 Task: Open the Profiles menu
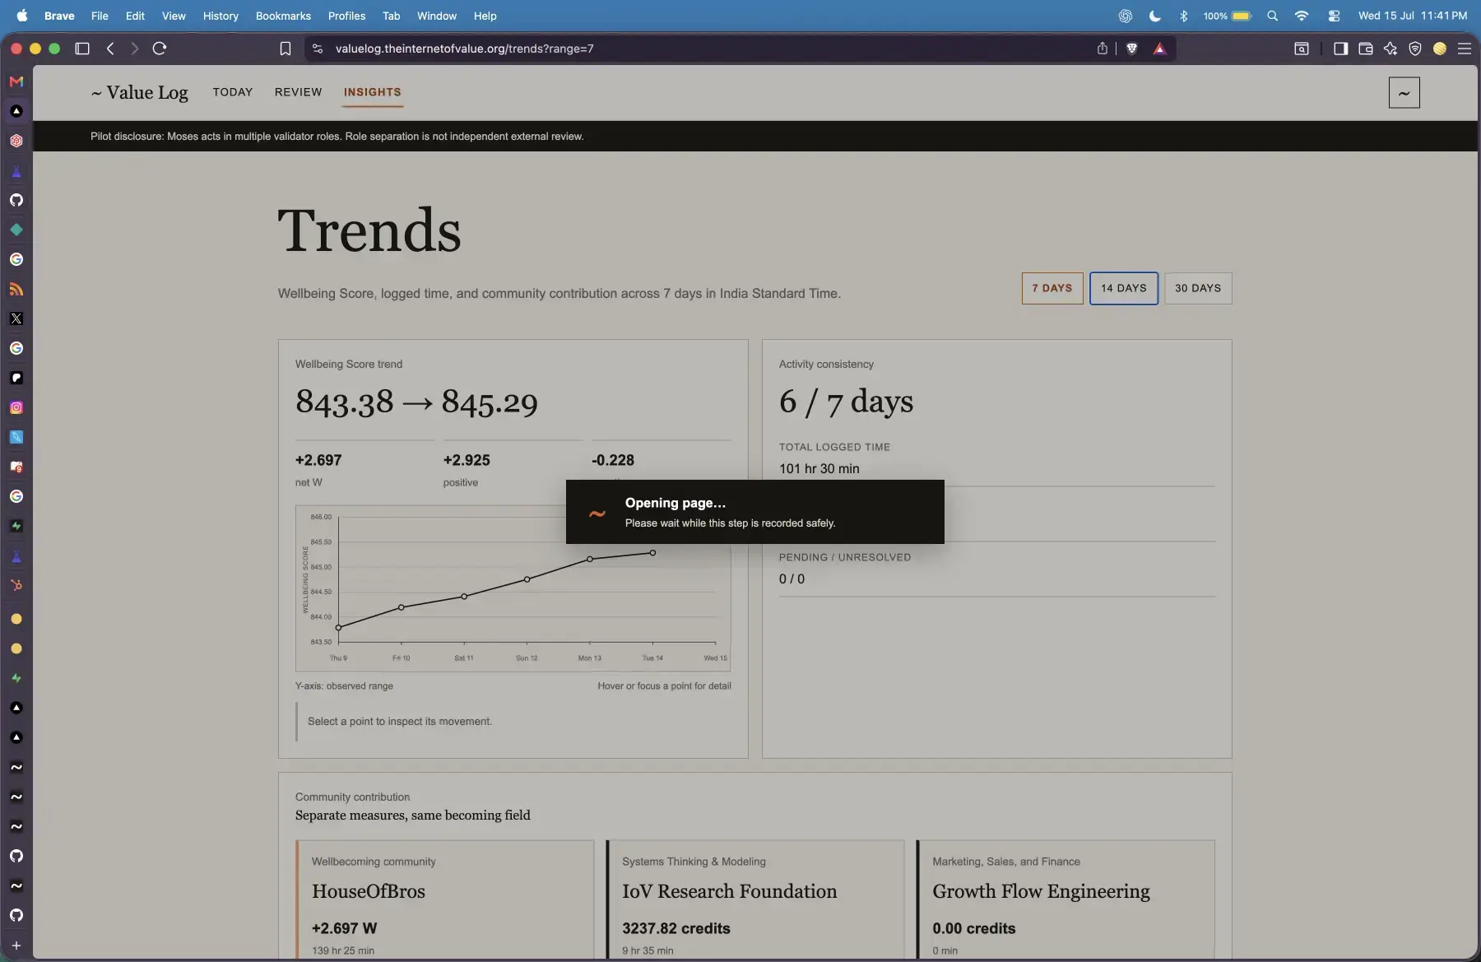(x=346, y=16)
